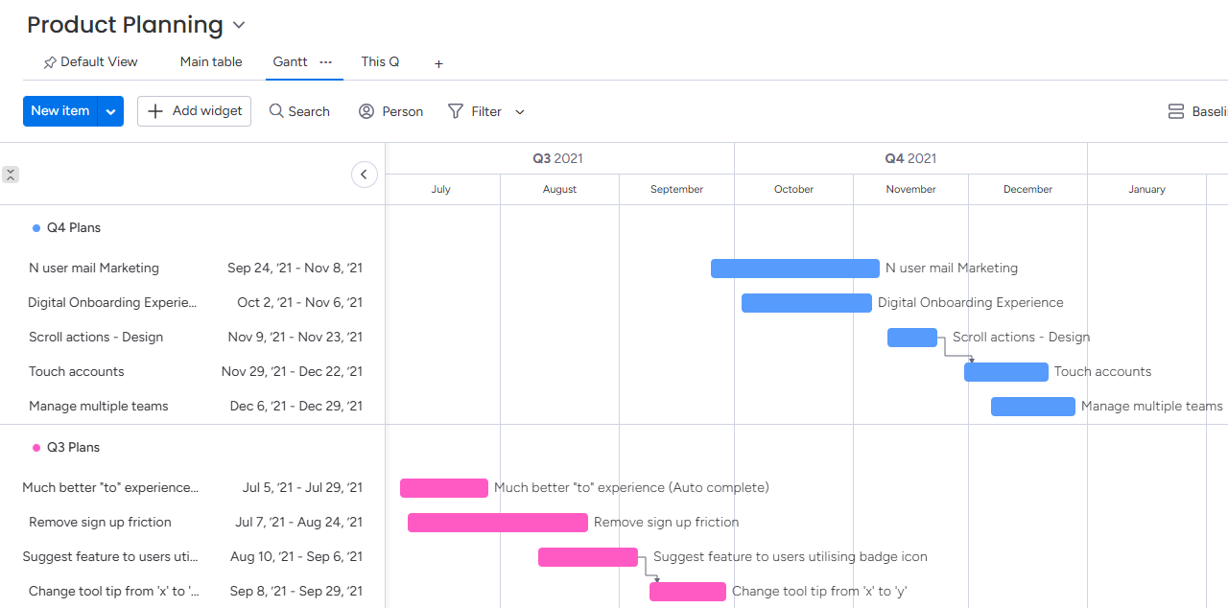Open the Filter options

(474, 111)
